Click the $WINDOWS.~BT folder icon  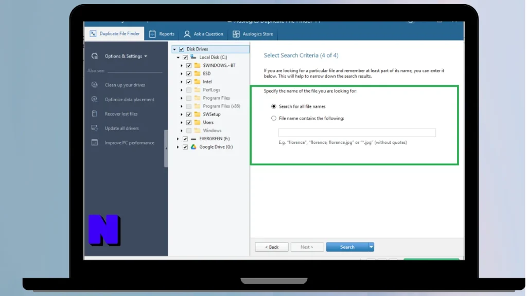click(197, 65)
